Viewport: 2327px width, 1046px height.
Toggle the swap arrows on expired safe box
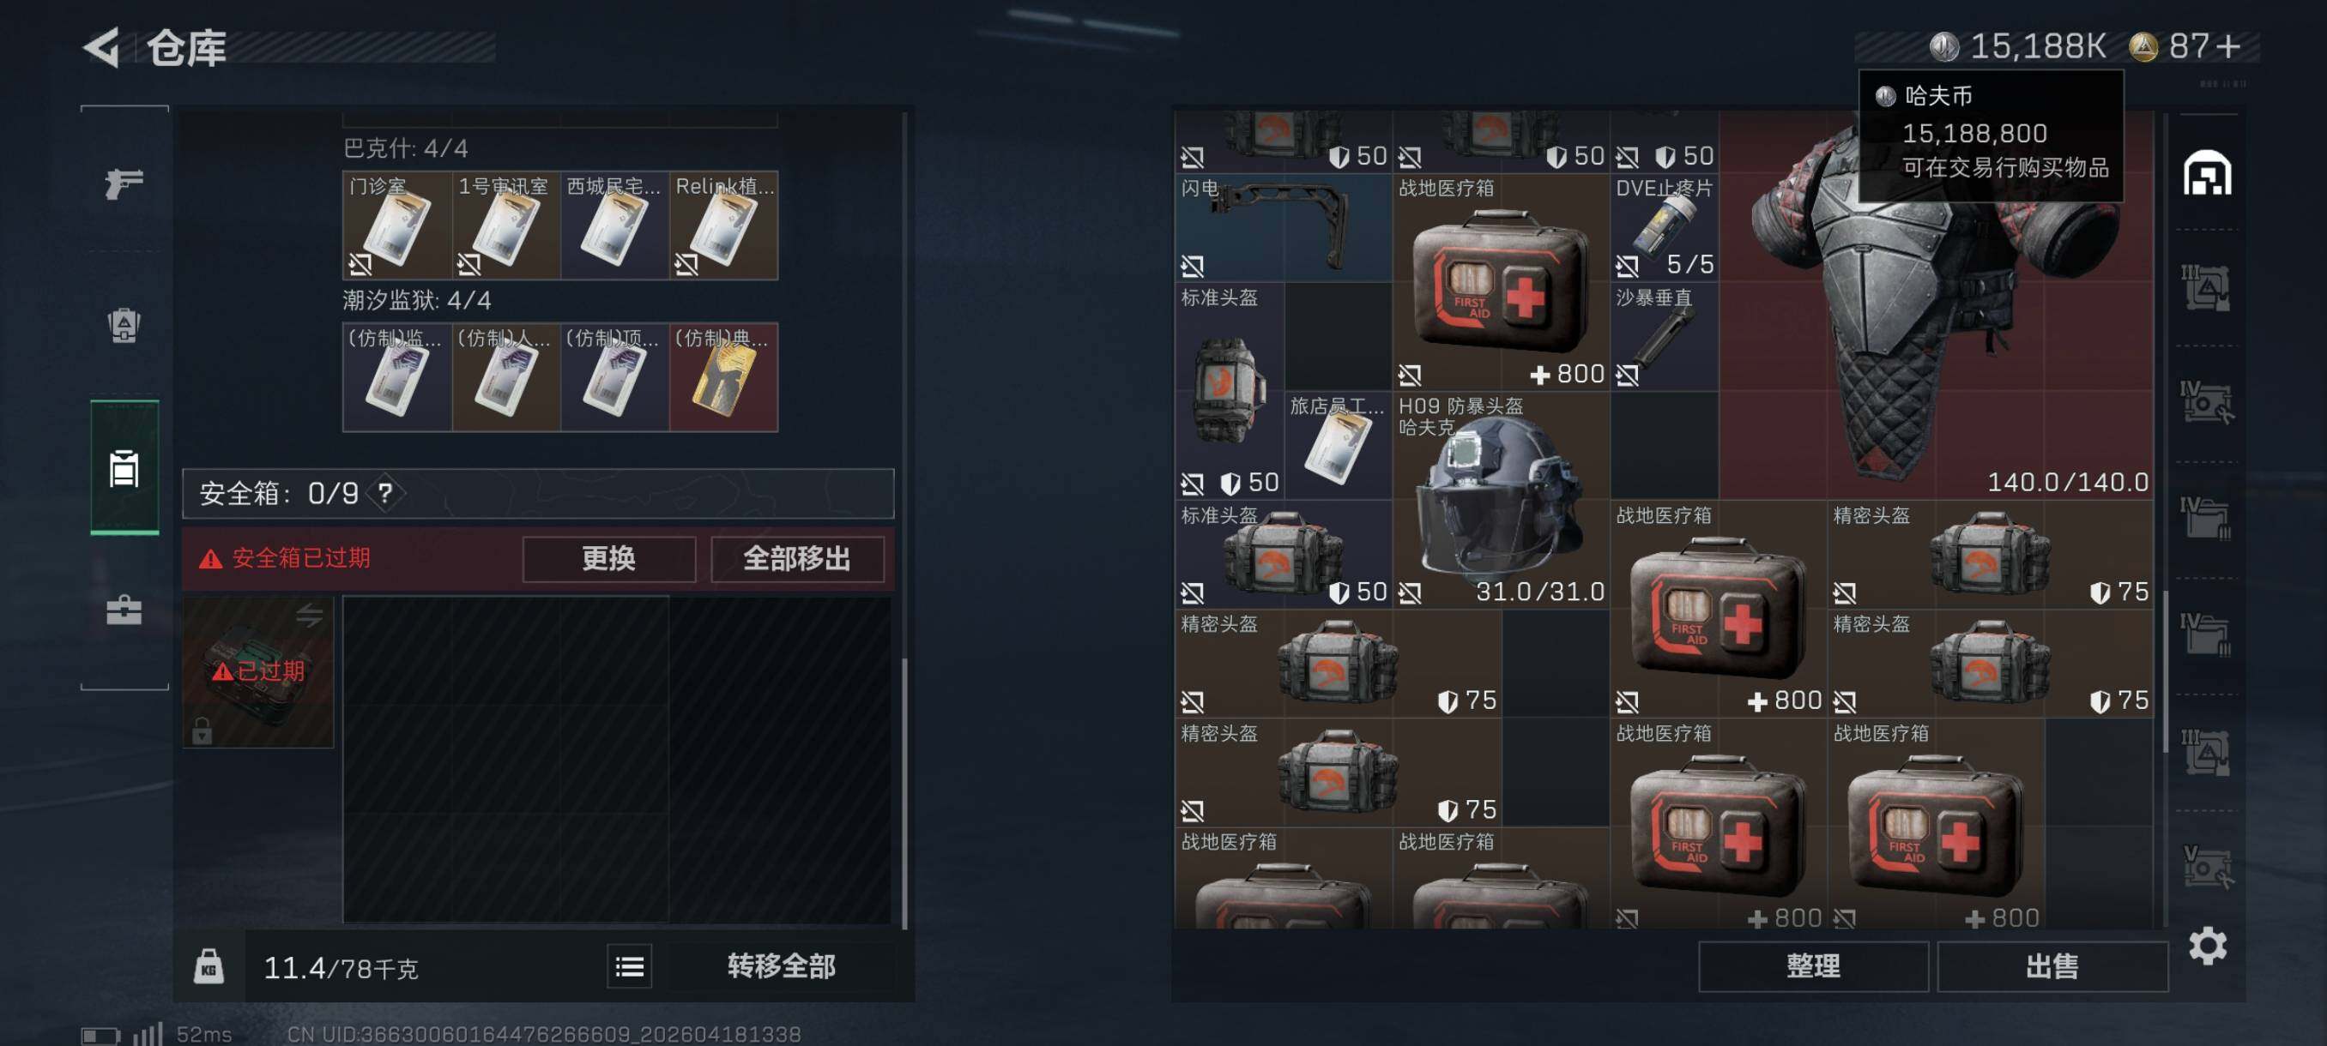click(x=309, y=616)
